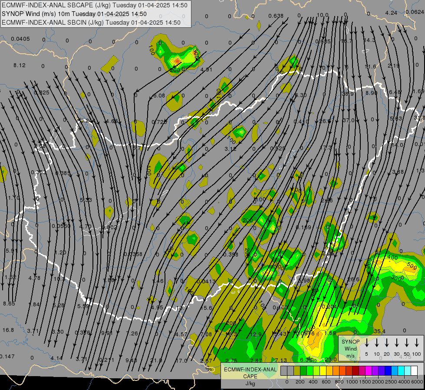Pick the pure yellow swatch in CAPE scale
This screenshot has height=390, width=425.
pos(323,370)
